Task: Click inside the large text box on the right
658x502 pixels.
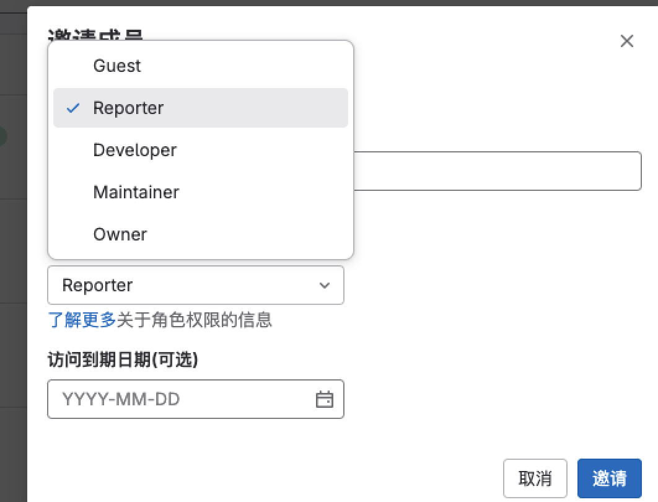Action: pyautogui.click(x=496, y=171)
